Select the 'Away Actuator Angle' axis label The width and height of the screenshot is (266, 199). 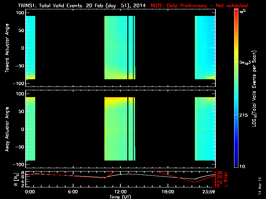(x=6, y=129)
